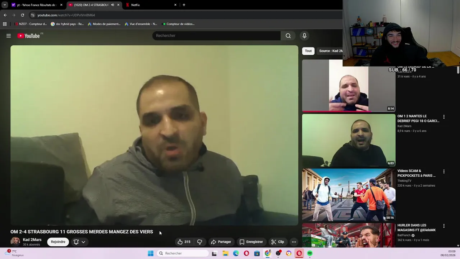Open the 'NZO7 - Compteur d...' bookmark
This screenshot has height=259, width=460.
point(31,24)
